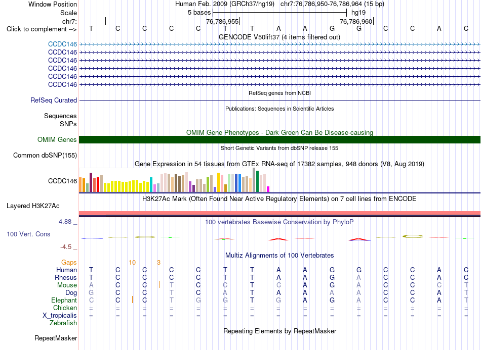Click the "Window Position" track label
The width and height of the screenshot is (481, 350).
53,4
